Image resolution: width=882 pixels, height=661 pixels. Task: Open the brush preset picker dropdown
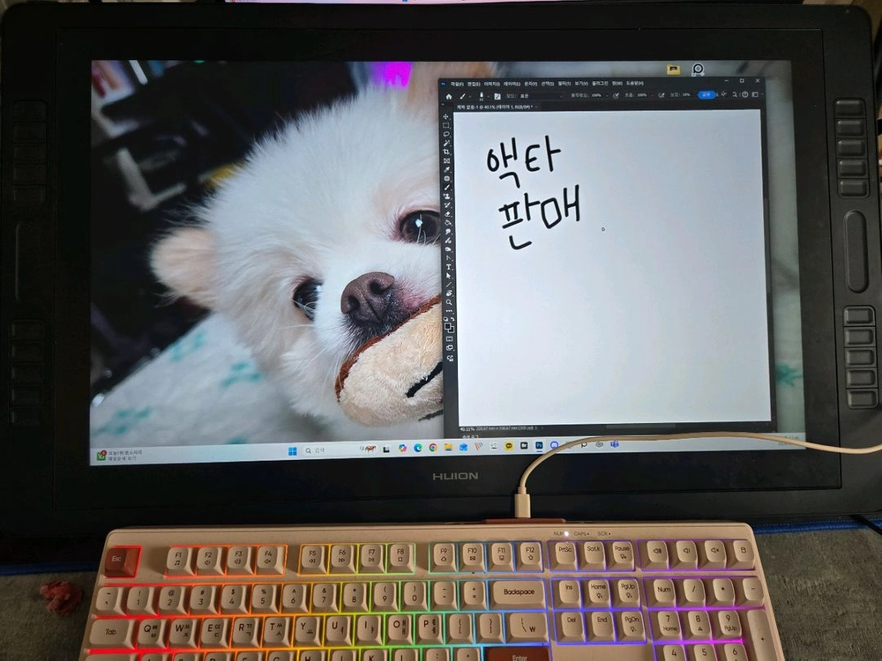tap(483, 95)
